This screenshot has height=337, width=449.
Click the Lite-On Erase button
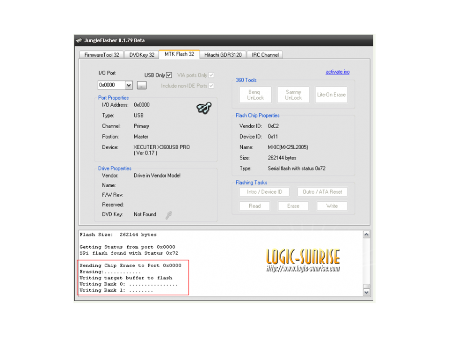point(331,95)
